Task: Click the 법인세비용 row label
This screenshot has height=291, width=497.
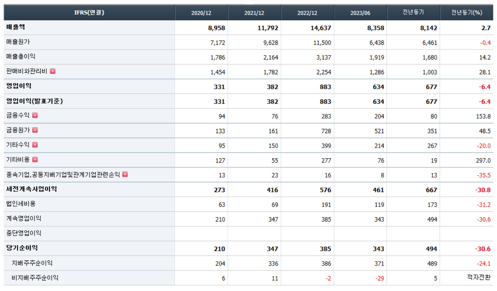Action: [x=21, y=204]
